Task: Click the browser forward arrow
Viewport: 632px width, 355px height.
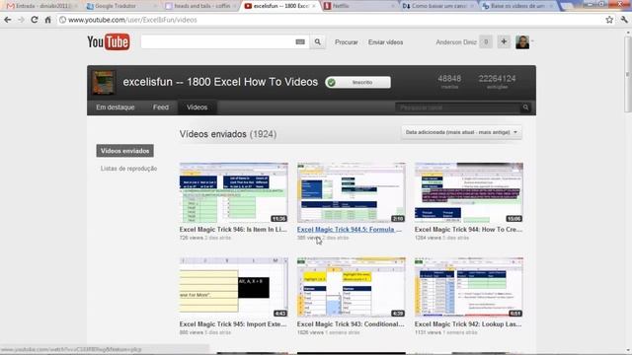Action: tap(21, 20)
